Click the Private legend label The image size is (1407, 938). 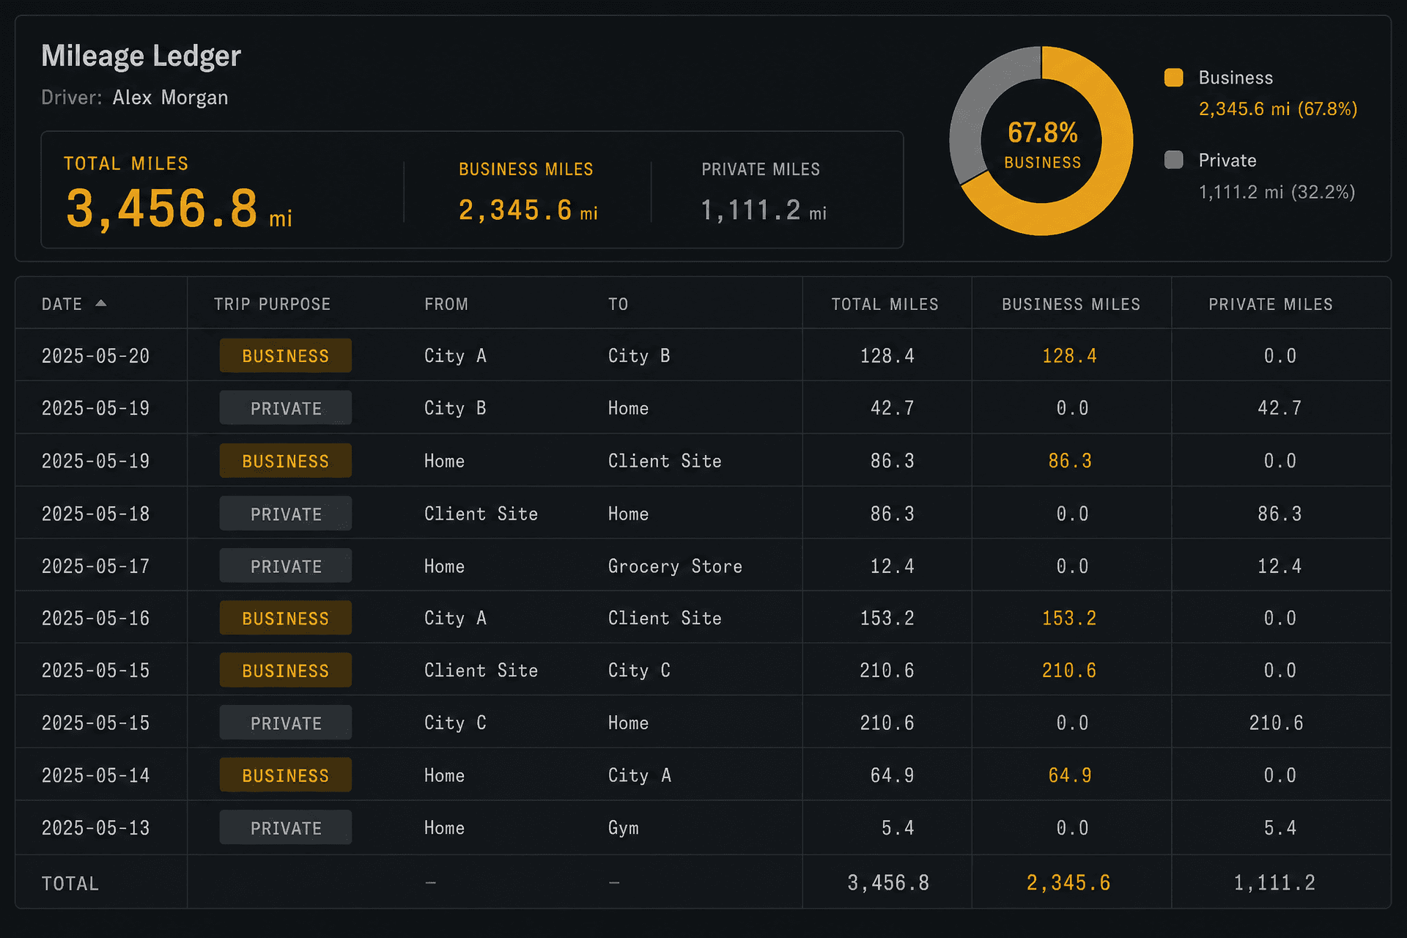tap(1227, 160)
